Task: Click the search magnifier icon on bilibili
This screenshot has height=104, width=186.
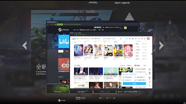Action: pos(121,39)
